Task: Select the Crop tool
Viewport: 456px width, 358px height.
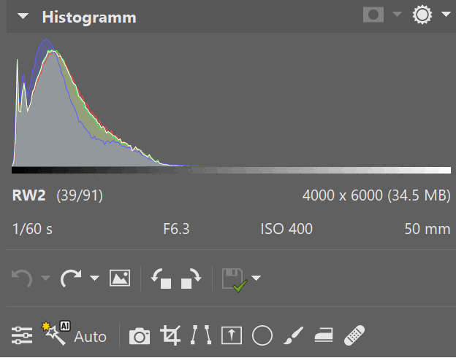Action: 170,335
